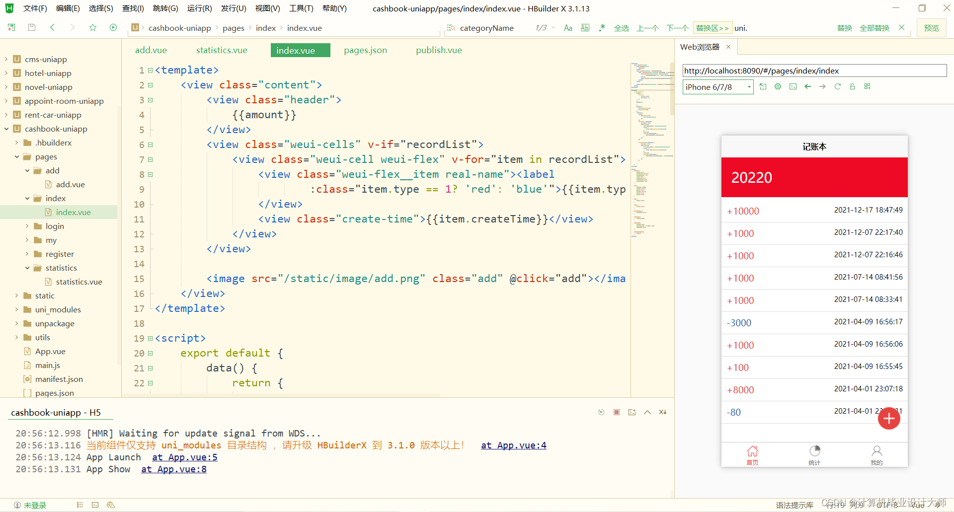Expand the static folder in the sidebar
This screenshot has height=512, width=954.
17,295
